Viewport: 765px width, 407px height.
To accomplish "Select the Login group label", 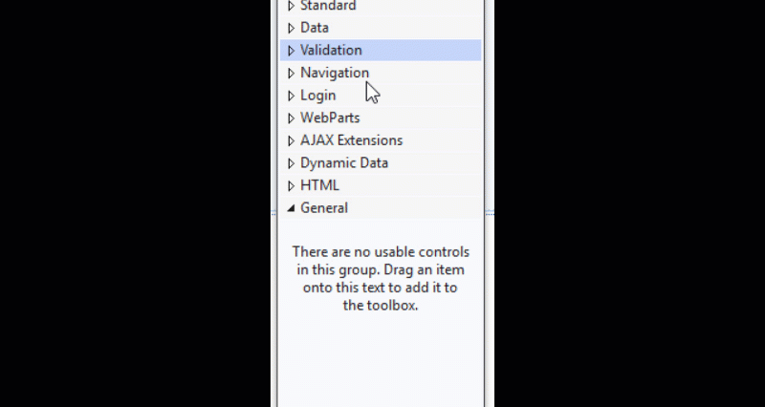I will [x=317, y=96].
